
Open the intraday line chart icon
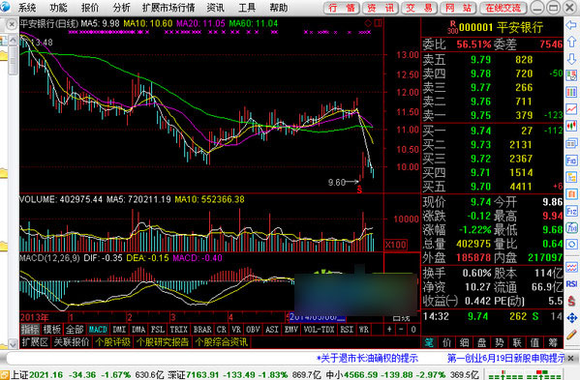571,109
